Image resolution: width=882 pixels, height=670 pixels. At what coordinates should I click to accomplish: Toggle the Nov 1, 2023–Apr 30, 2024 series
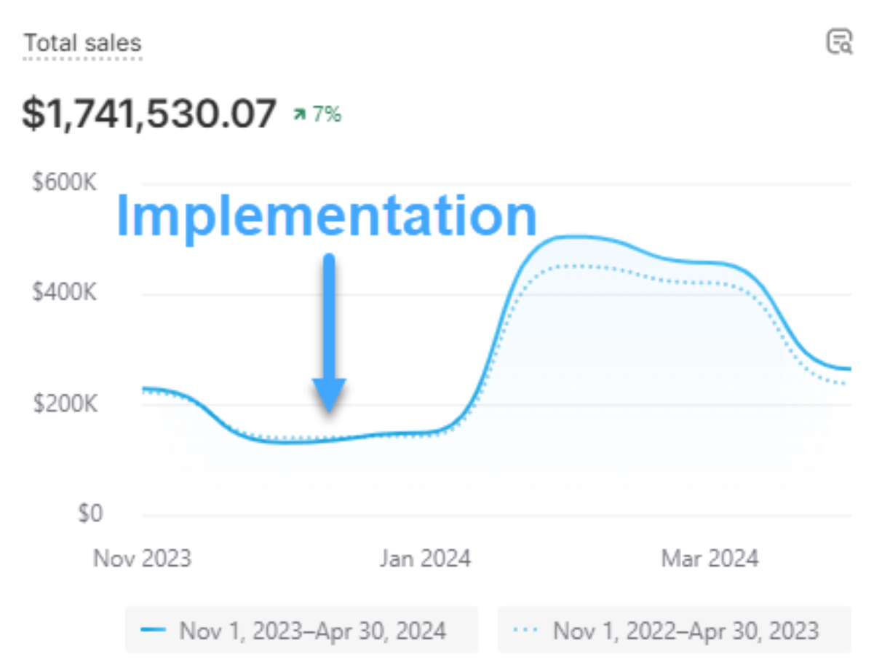point(301,630)
